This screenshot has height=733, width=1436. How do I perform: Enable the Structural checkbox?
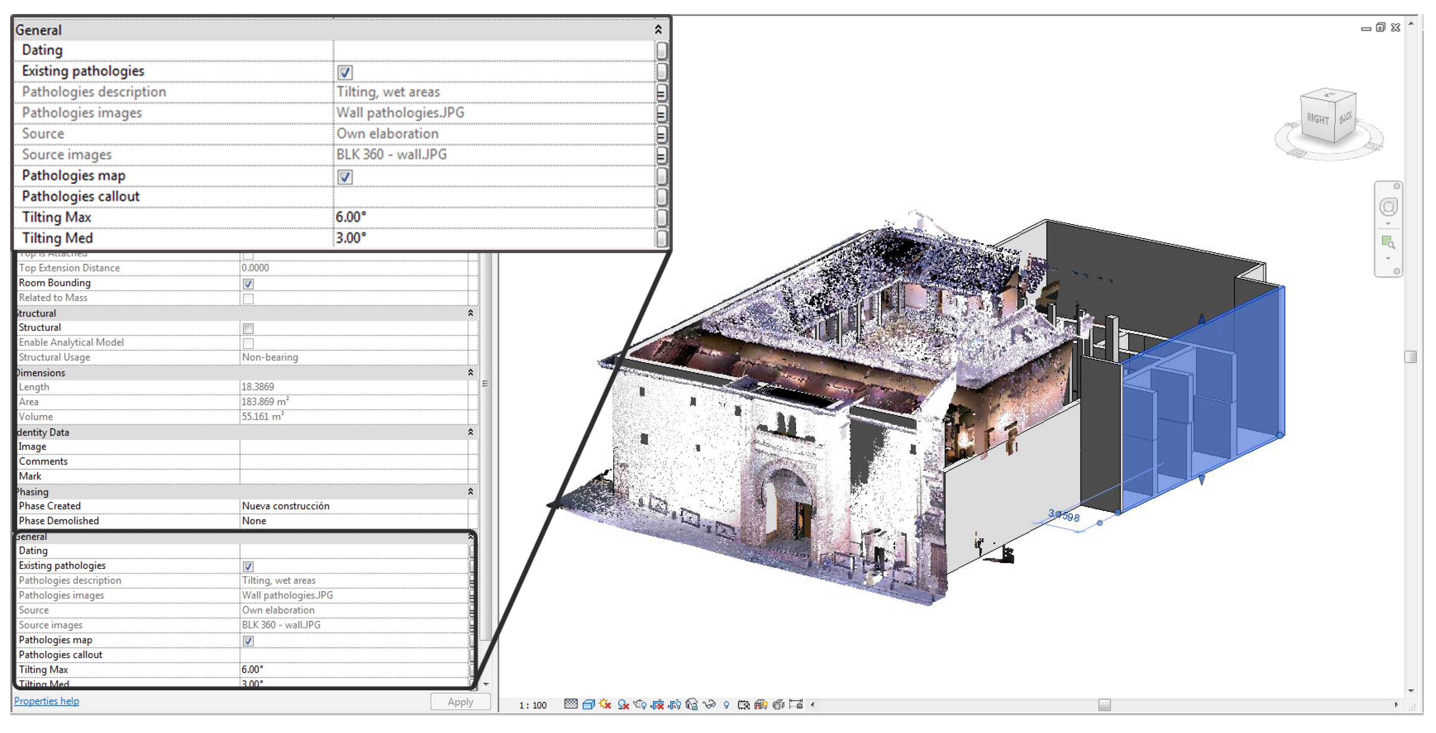coord(248,328)
